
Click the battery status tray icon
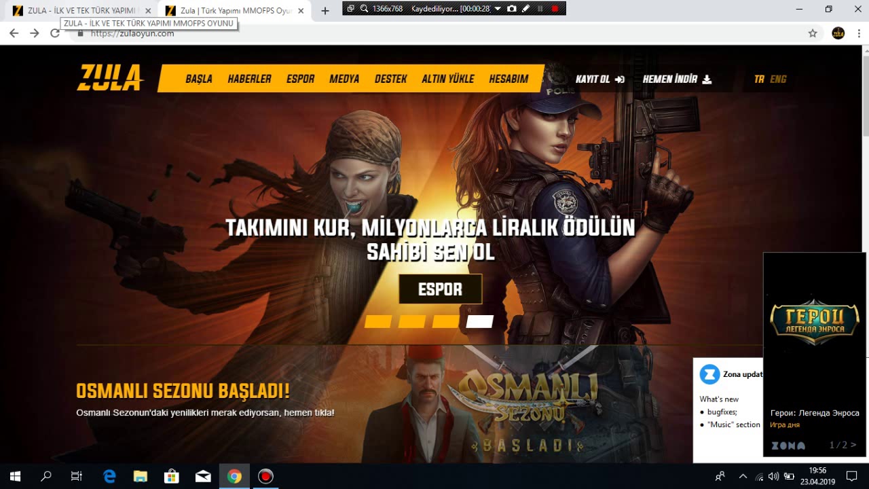pyautogui.click(x=789, y=476)
